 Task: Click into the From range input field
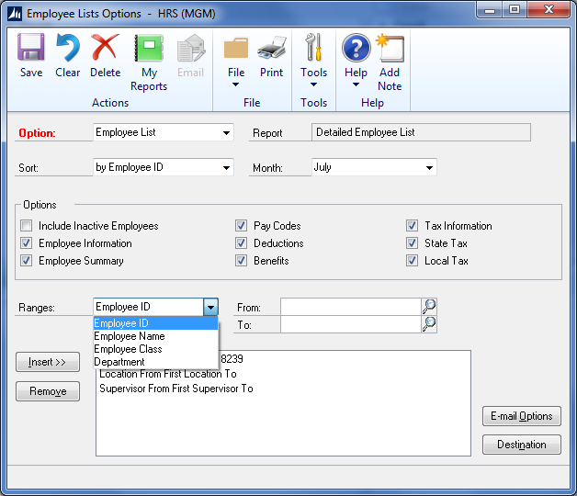tap(350, 307)
